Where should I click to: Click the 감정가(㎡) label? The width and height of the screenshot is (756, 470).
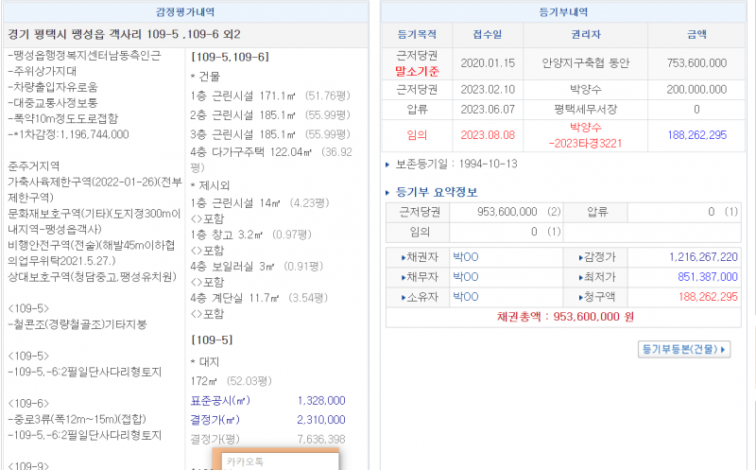click(213, 420)
